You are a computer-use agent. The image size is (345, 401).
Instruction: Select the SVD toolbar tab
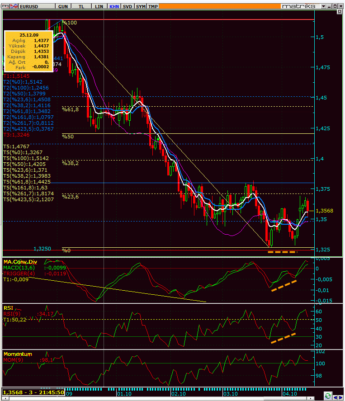(x=128, y=6)
